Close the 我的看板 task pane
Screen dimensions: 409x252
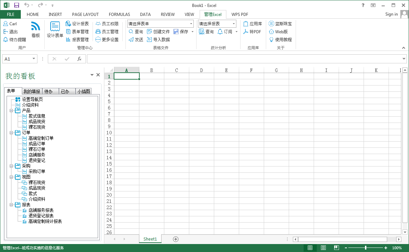pos(98,75)
